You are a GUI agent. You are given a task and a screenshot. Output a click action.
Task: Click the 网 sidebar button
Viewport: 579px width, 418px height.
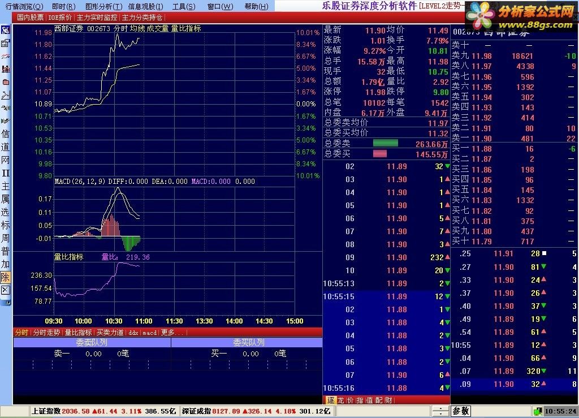click(x=5, y=160)
